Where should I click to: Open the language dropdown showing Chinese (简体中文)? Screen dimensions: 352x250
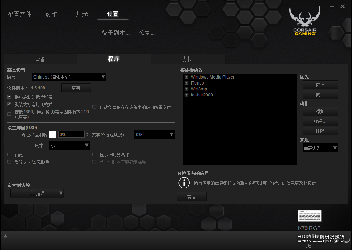[69, 77]
